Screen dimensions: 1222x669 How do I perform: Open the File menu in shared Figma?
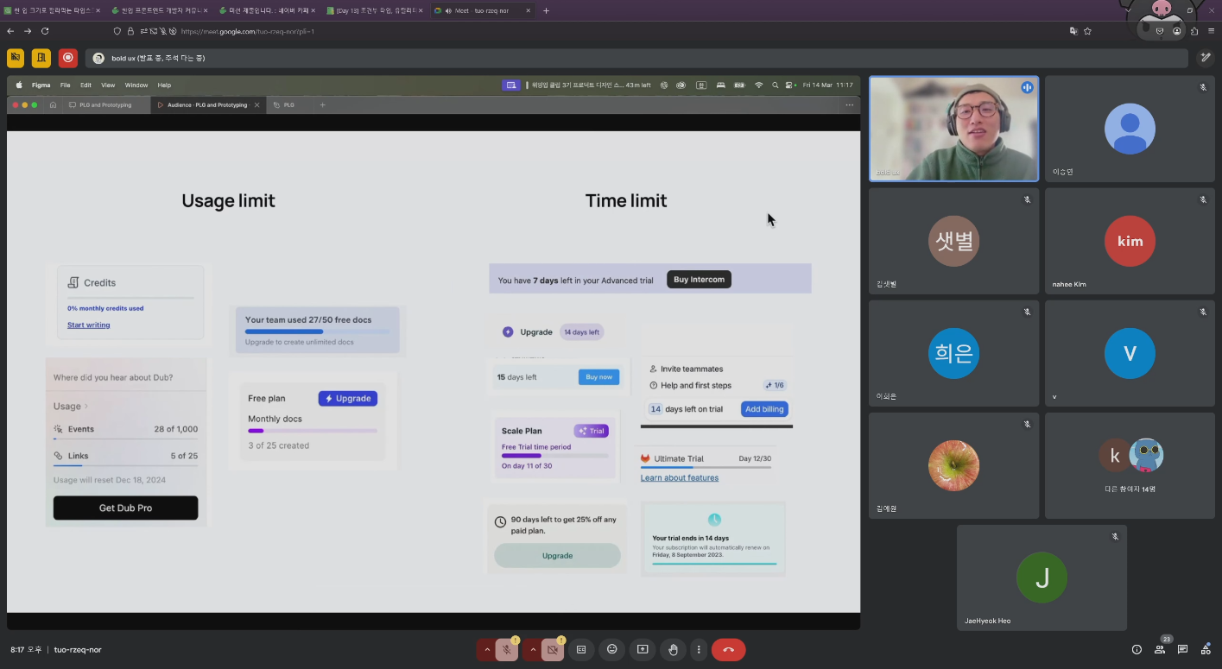65,85
